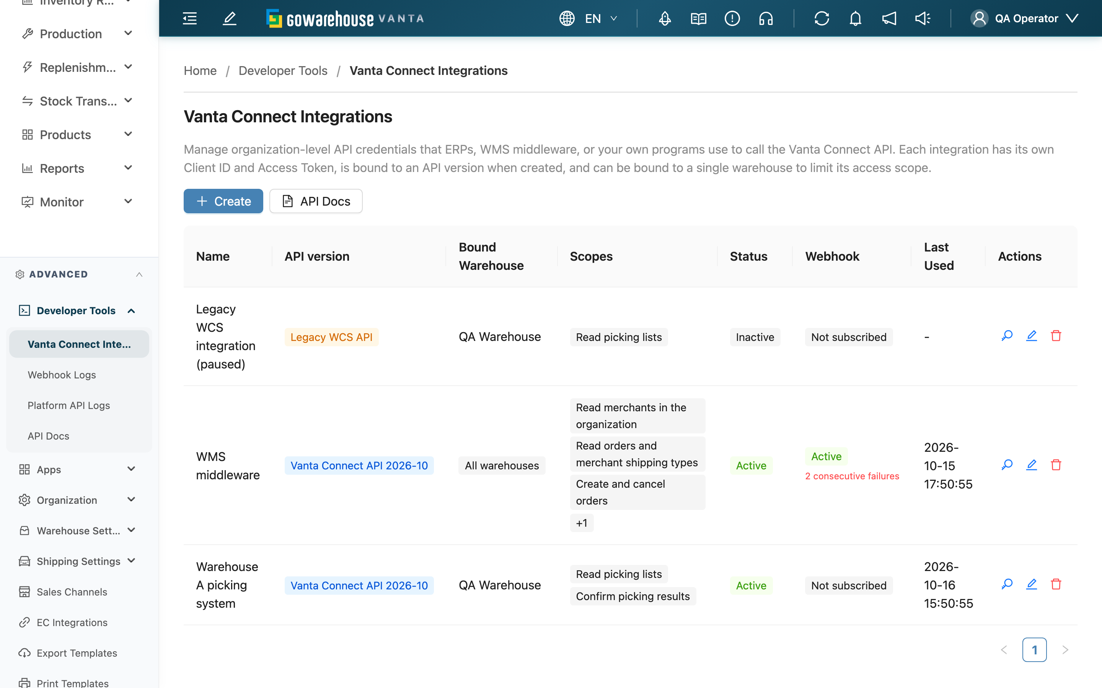Click the refresh icon in header

click(822, 19)
